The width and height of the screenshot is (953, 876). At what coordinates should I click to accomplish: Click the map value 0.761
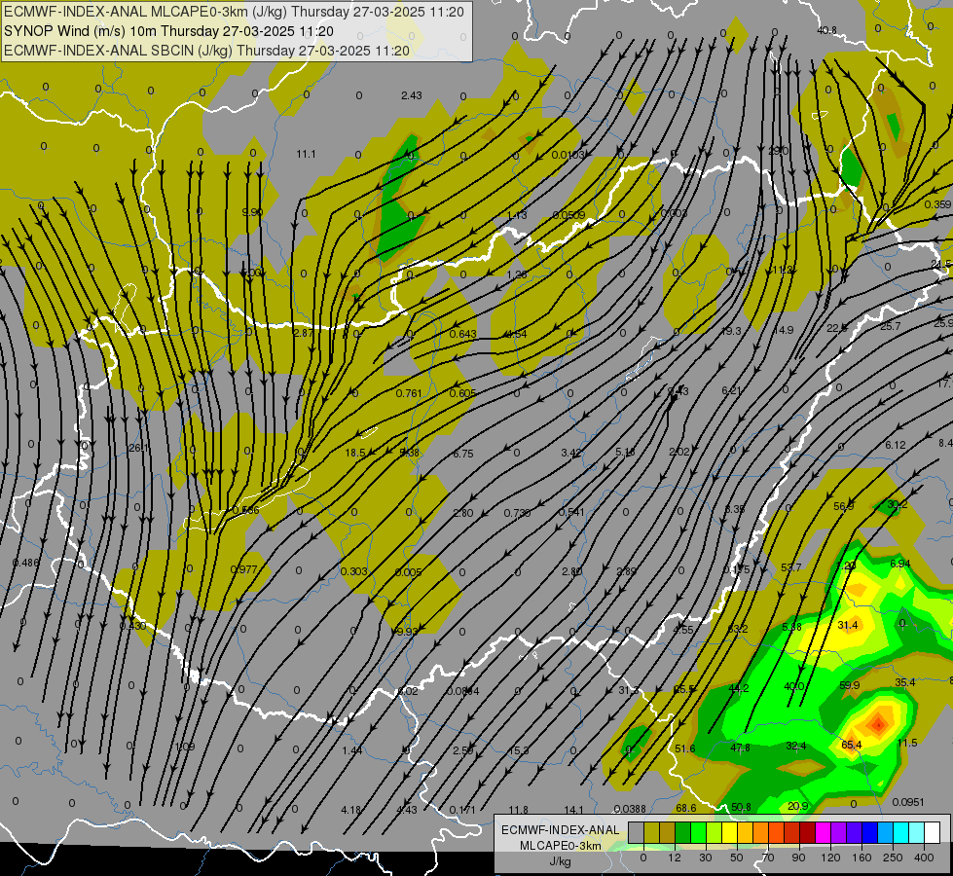409,393
